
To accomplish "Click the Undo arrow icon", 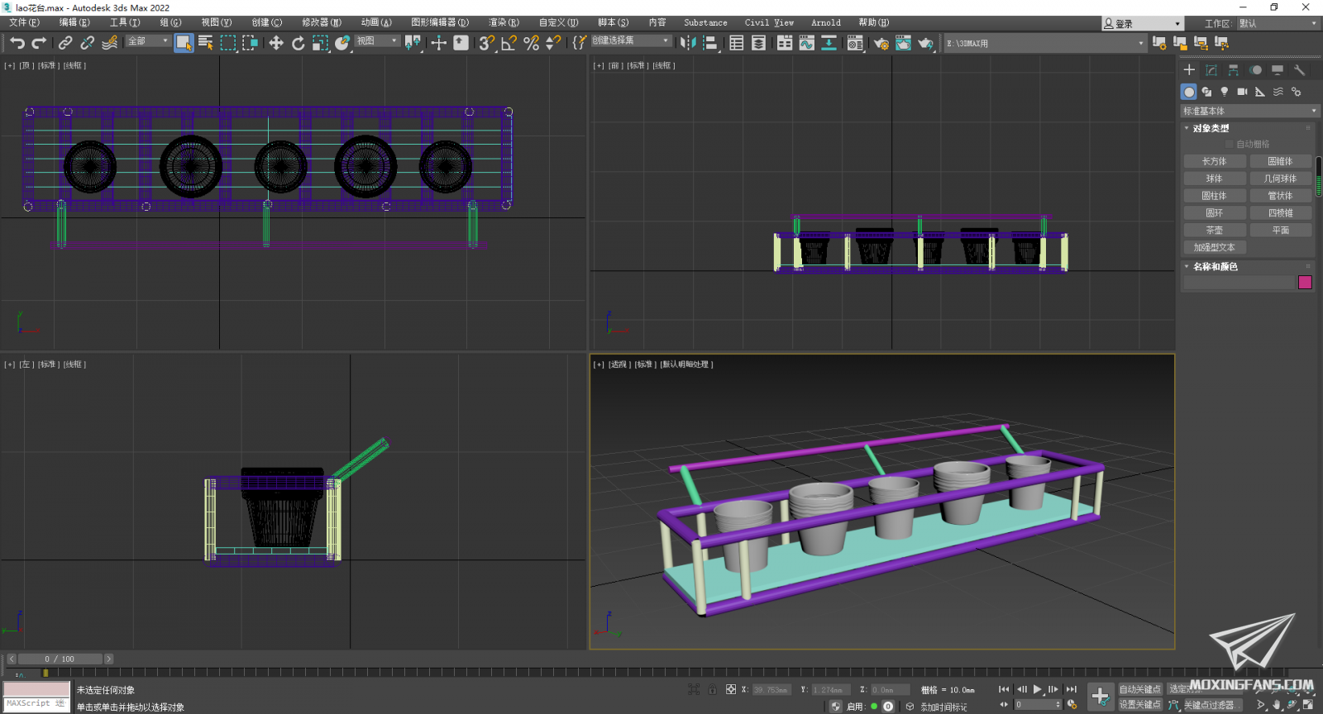I will [x=17, y=43].
